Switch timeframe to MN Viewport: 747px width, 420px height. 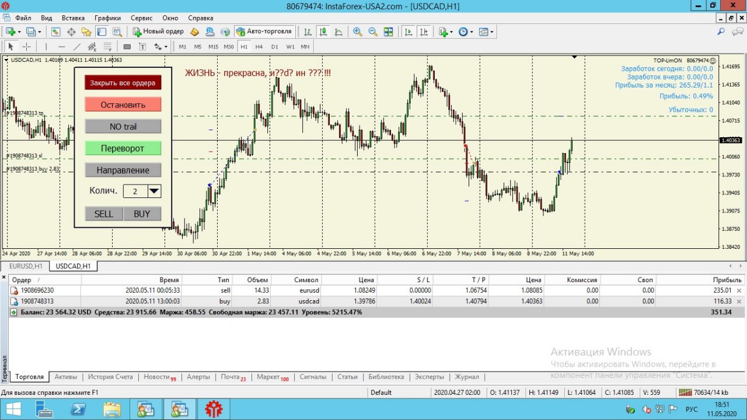coord(305,47)
